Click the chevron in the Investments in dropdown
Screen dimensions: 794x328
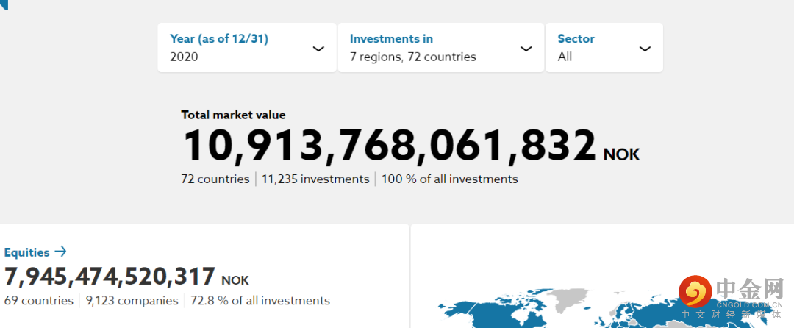tap(526, 49)
